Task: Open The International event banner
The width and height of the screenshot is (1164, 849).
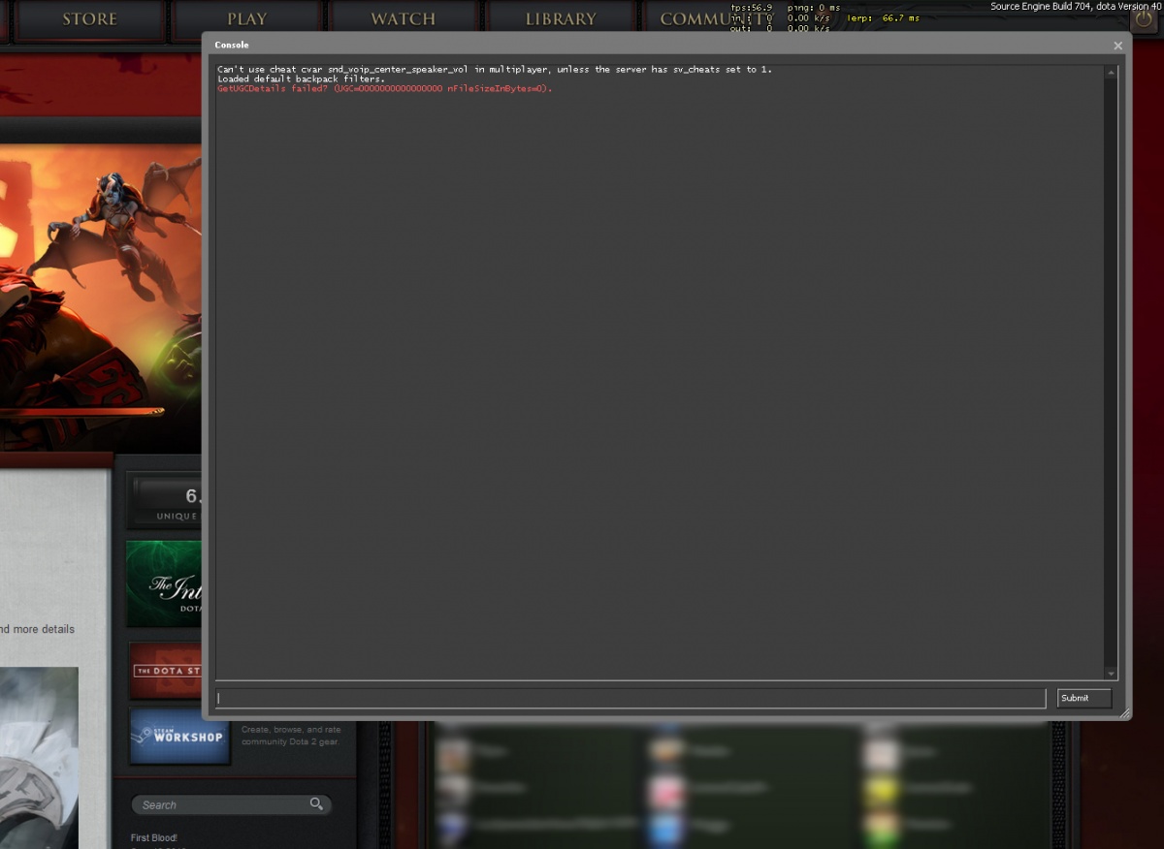Action: coord(165,582)
